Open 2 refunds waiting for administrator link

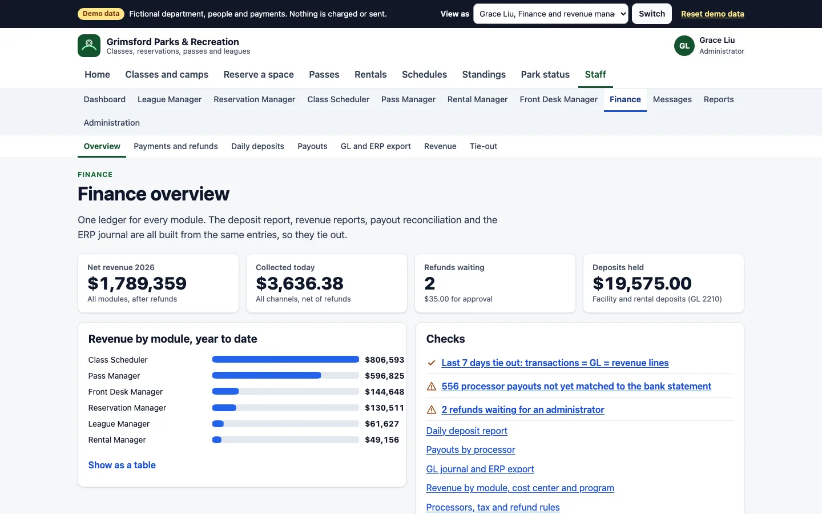click(523, 410)
